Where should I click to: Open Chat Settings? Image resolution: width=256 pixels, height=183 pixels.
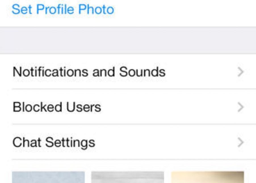(128, 142)
